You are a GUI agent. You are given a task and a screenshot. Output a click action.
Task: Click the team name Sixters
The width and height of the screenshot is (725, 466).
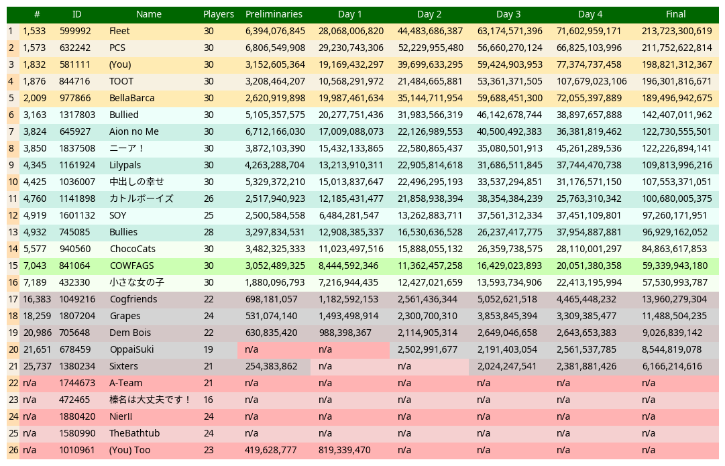click(x=124, y=366)
